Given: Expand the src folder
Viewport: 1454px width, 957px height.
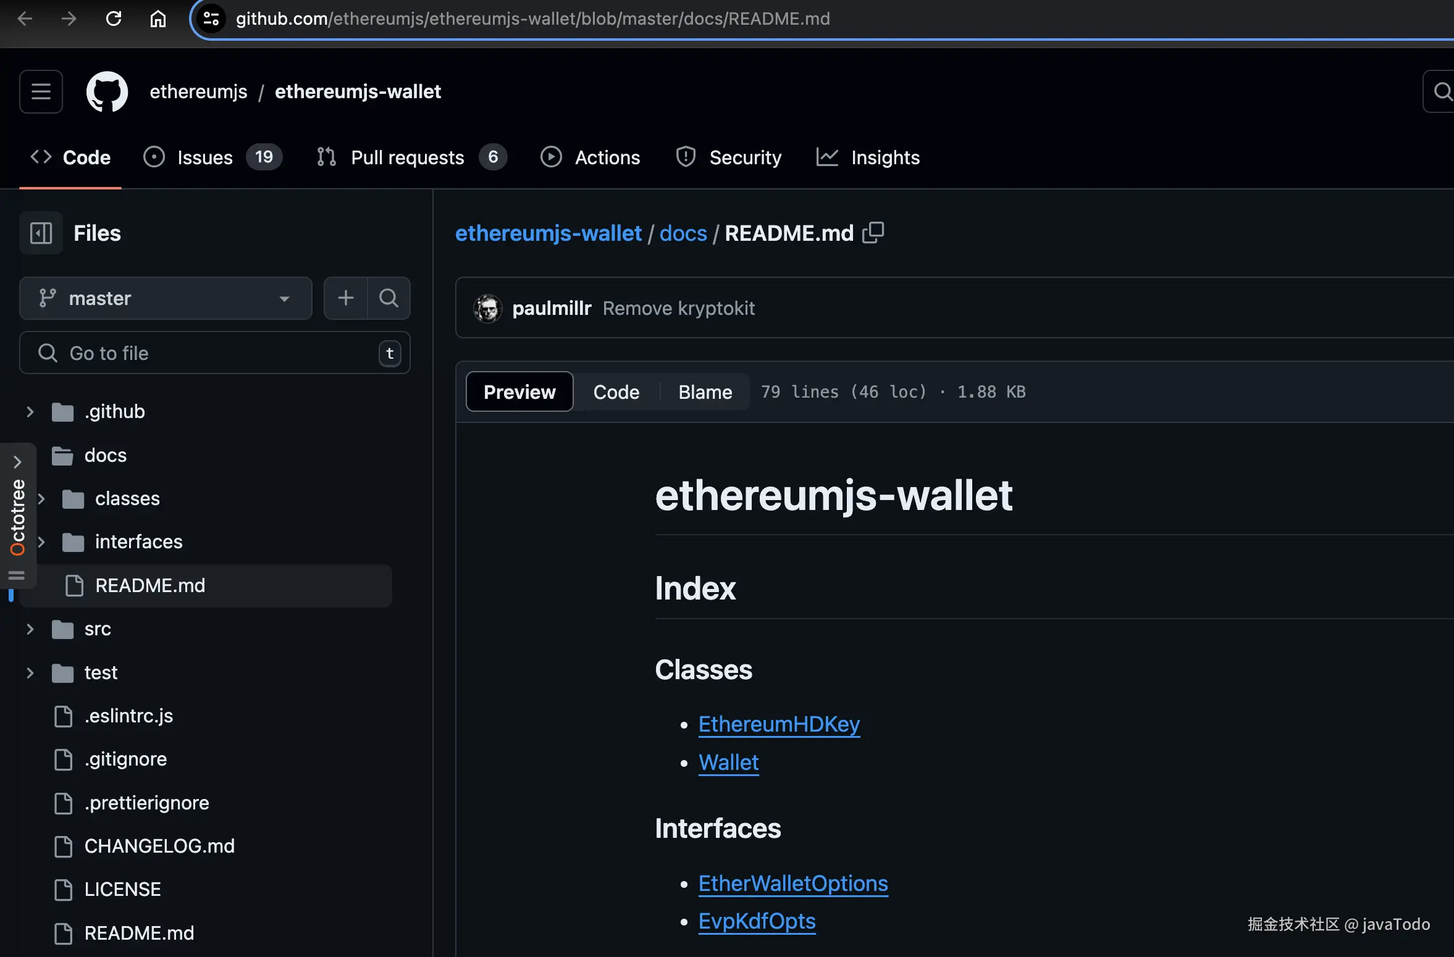Looking at the screenshot, I should point(30,629).
